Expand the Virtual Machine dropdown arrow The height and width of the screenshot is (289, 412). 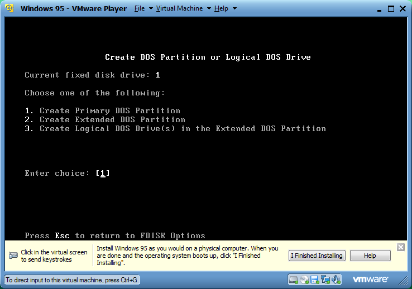point(209,8)
